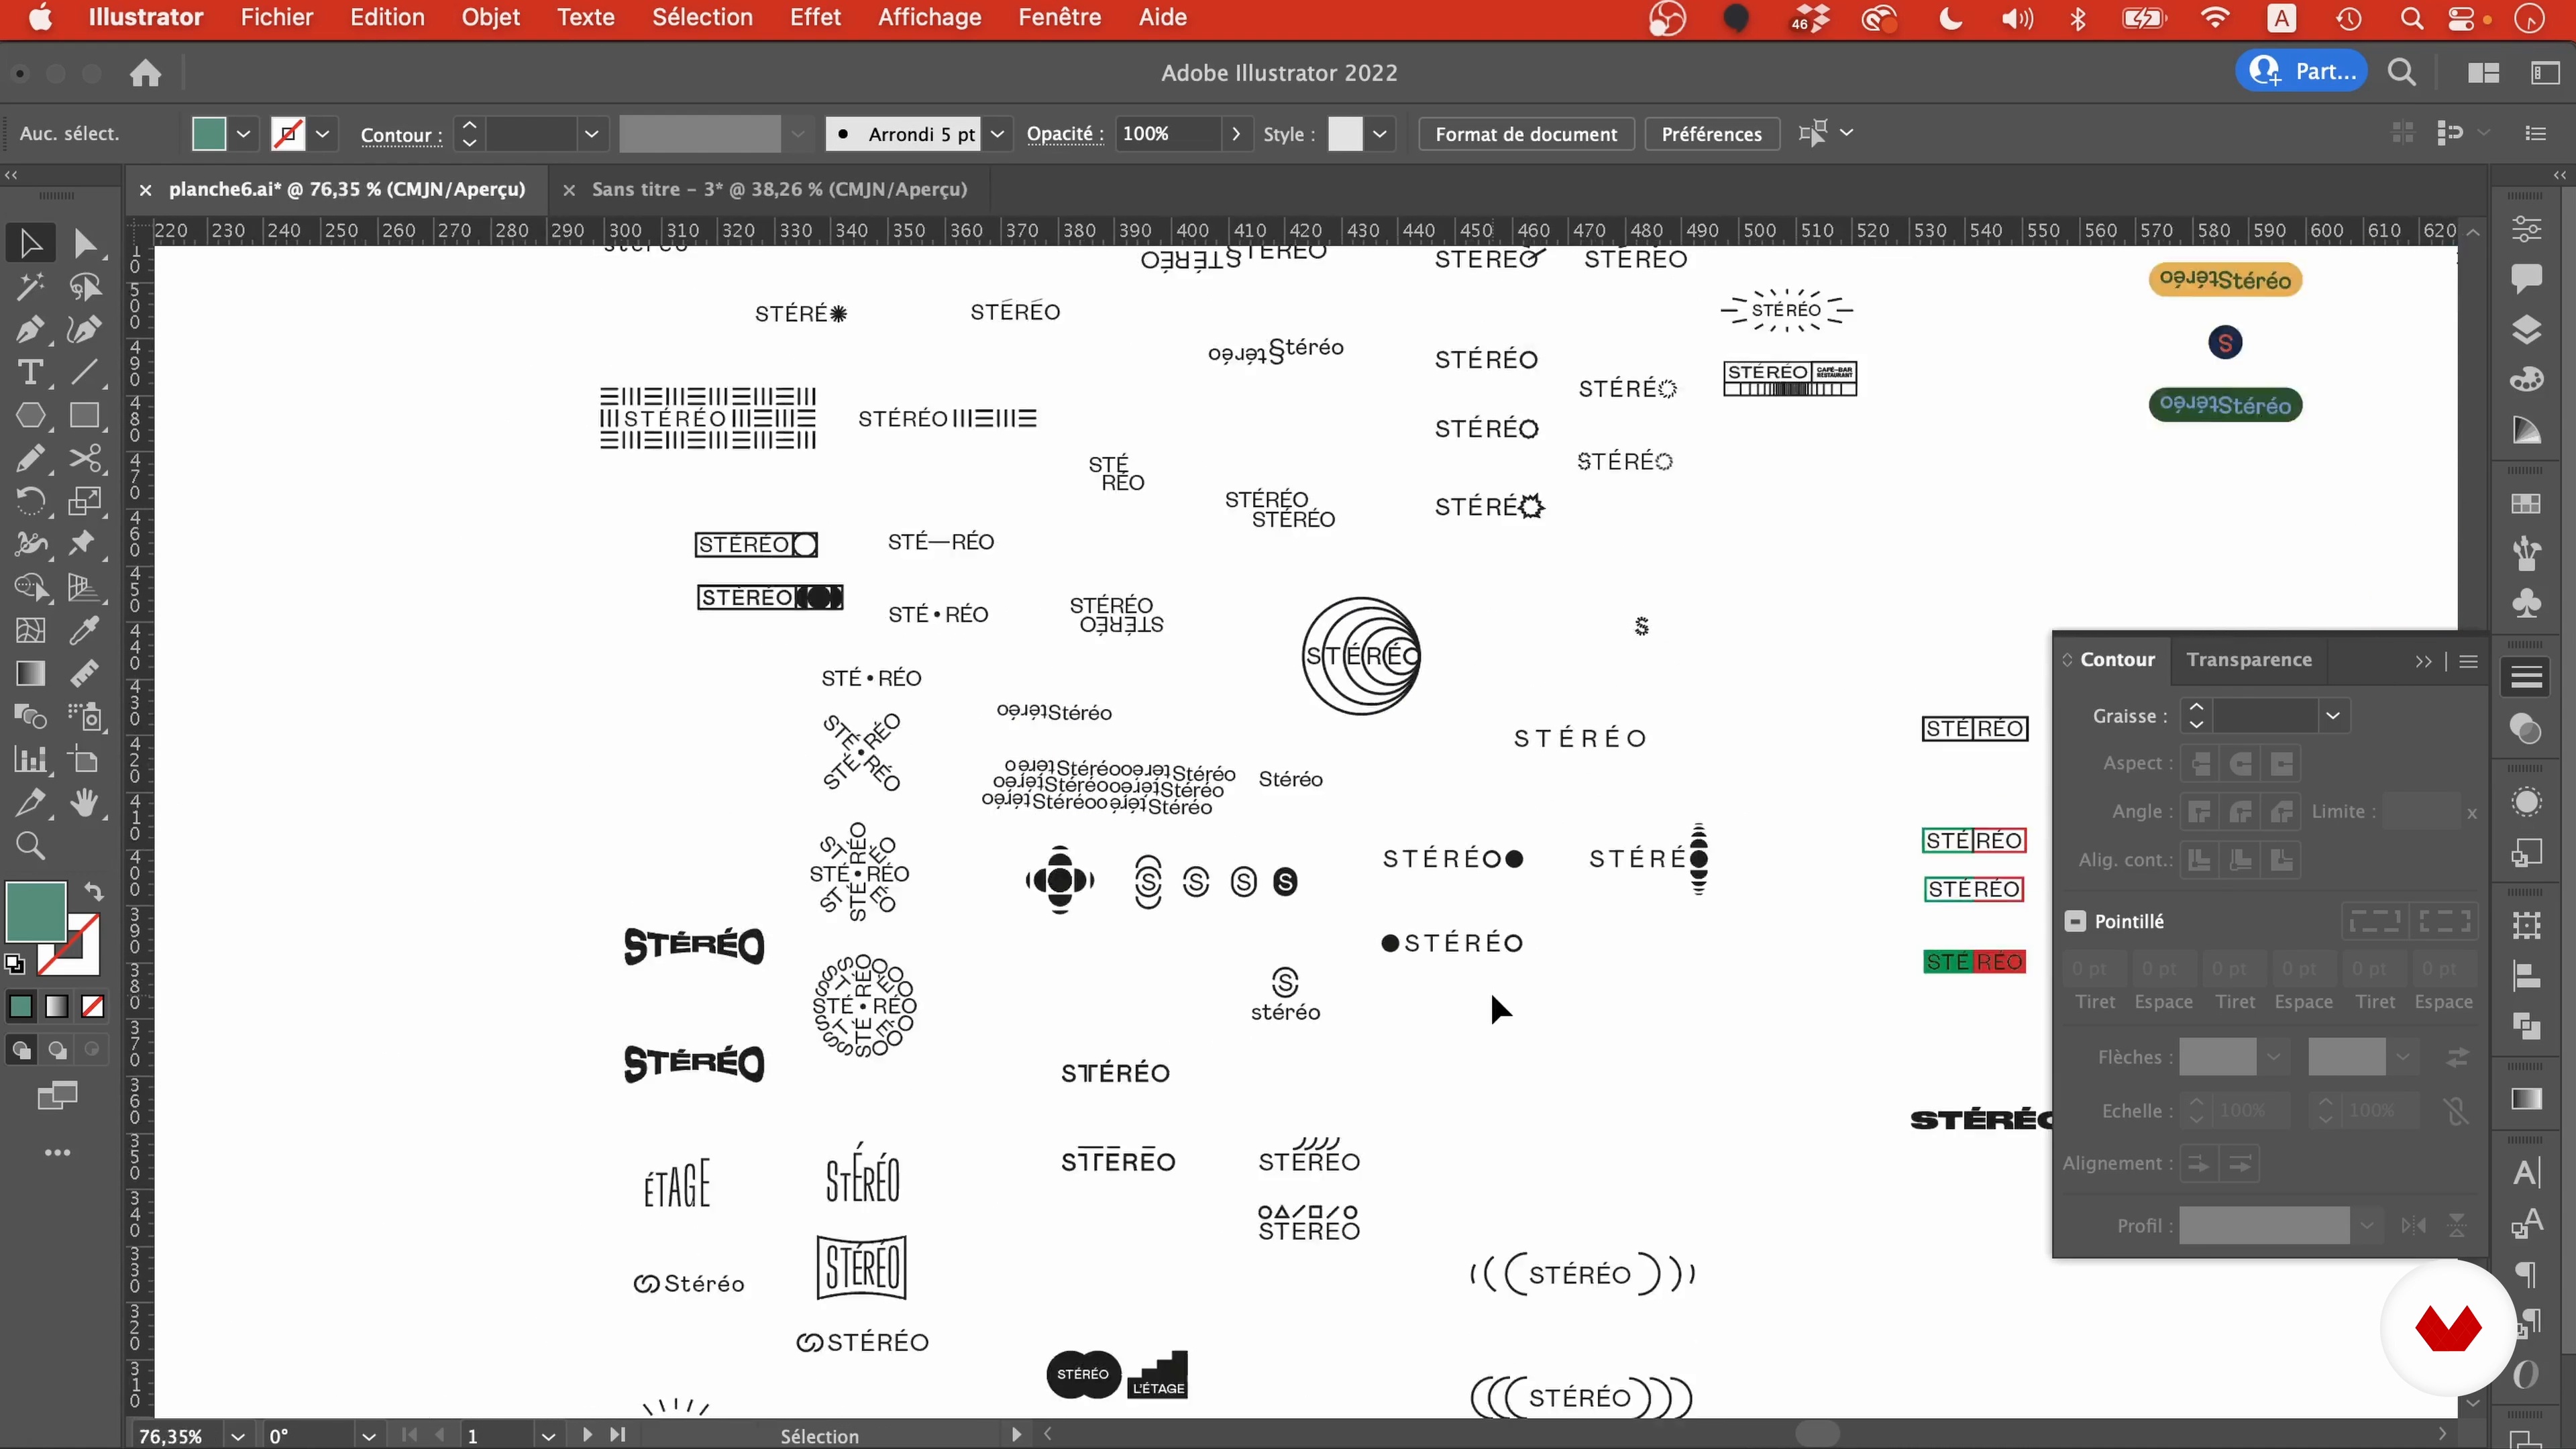Select the Scissors tool
2576x1449 pixels.
(85, 458)
